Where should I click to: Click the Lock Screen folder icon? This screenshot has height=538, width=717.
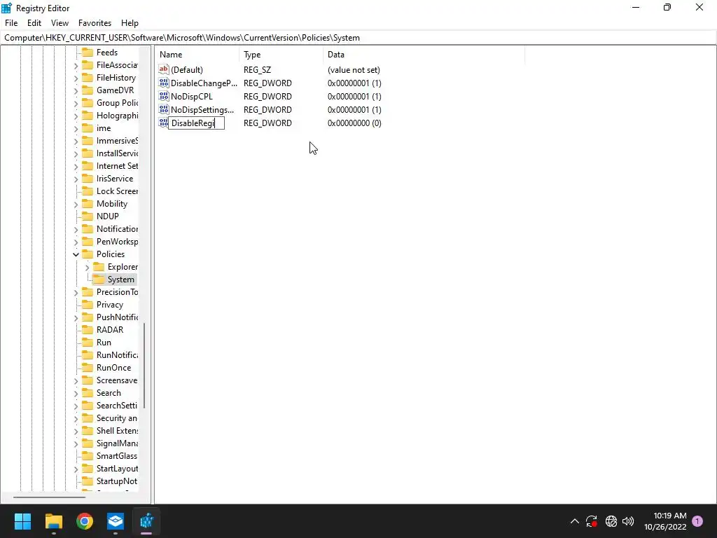pyautogui.click(x=88, y=191)
